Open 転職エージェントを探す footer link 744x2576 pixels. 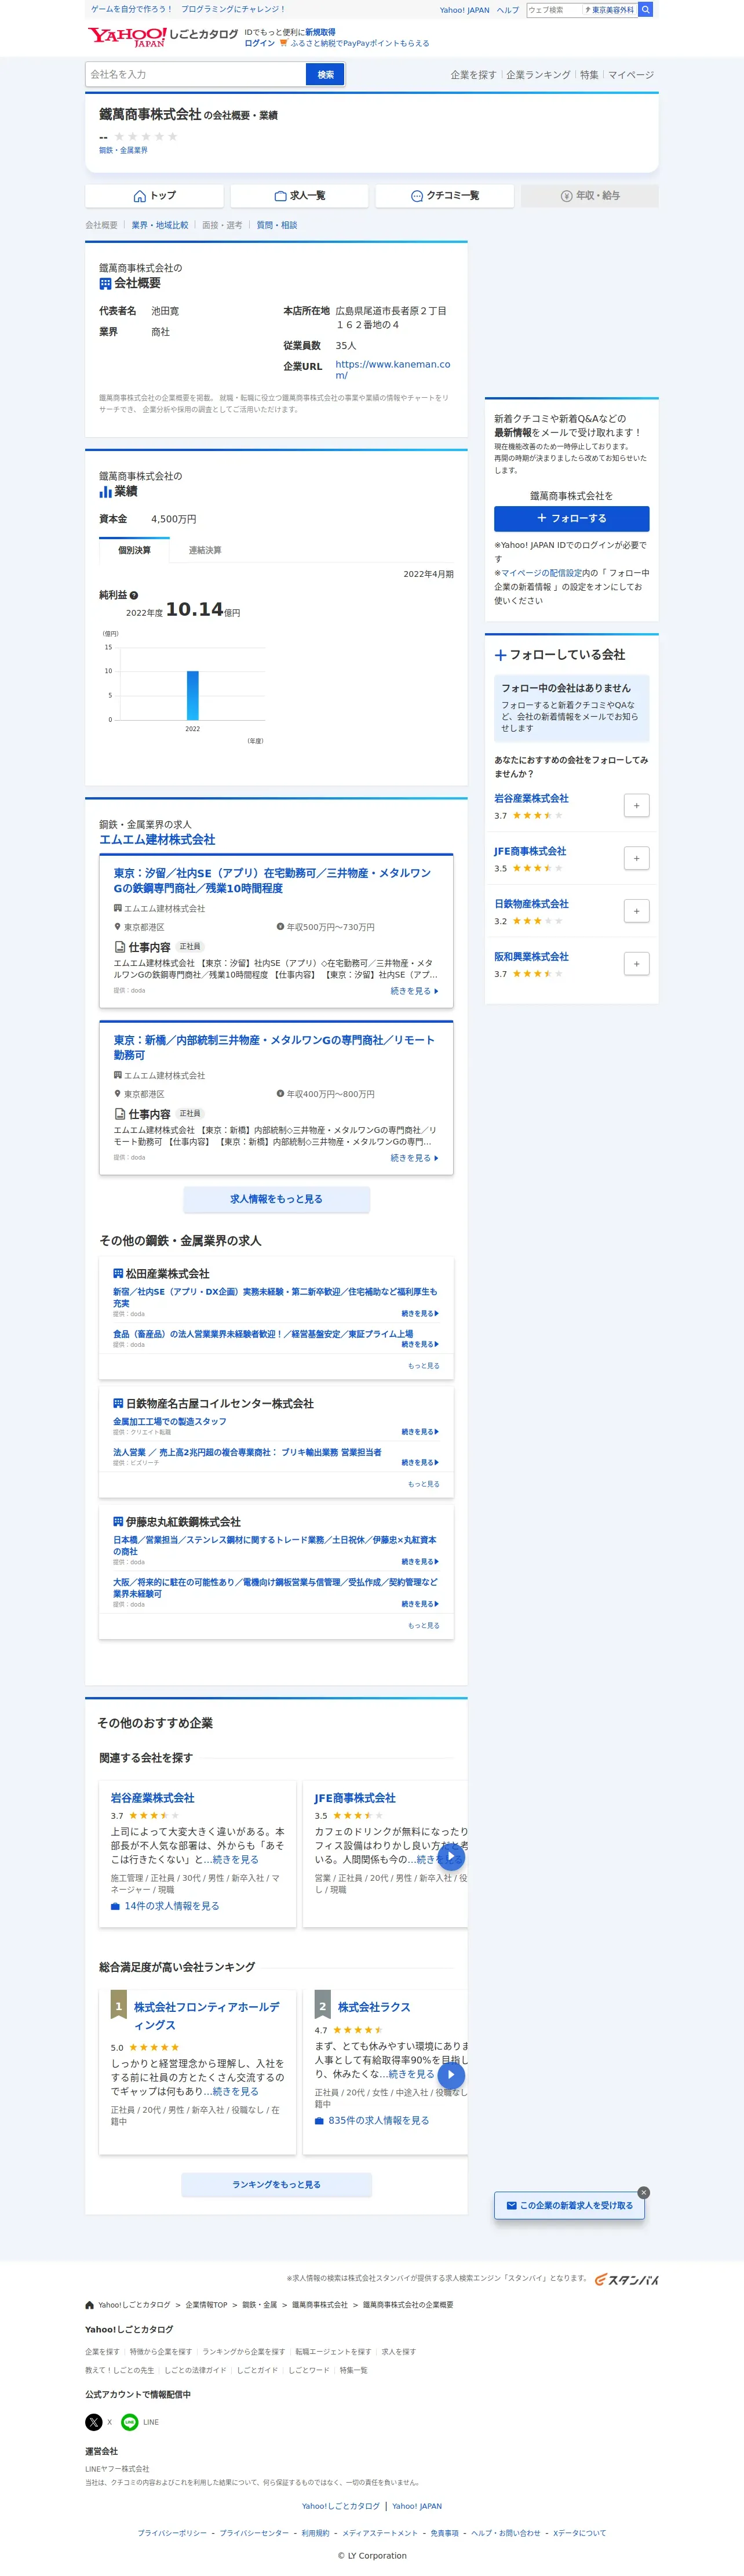[333, 2352]
